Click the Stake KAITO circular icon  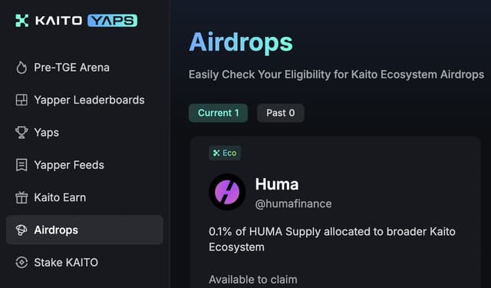coord(21,263)
